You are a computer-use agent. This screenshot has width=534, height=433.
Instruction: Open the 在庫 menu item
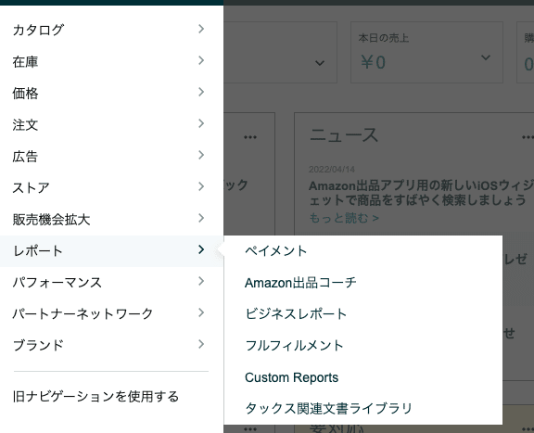(111, 61)
